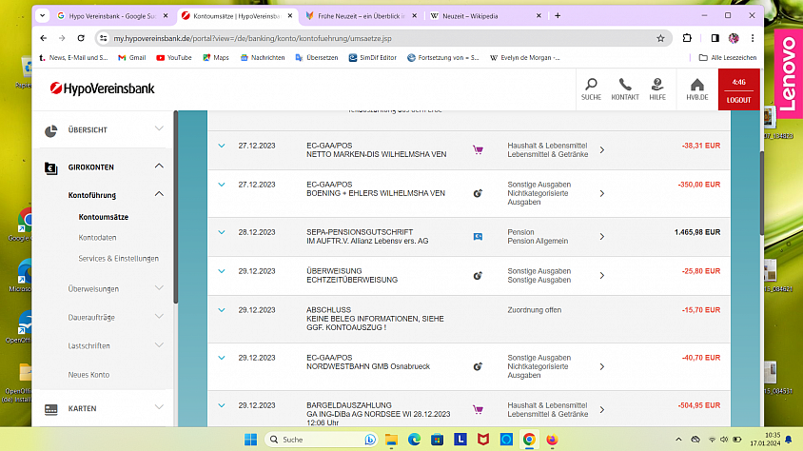
Task: Expand the KARTEN sidebar section
Action: (x=159, y=407)
